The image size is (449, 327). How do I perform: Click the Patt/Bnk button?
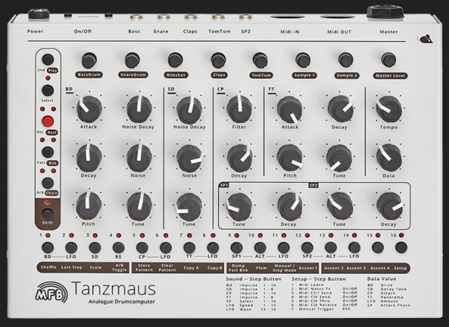[48, 153]
